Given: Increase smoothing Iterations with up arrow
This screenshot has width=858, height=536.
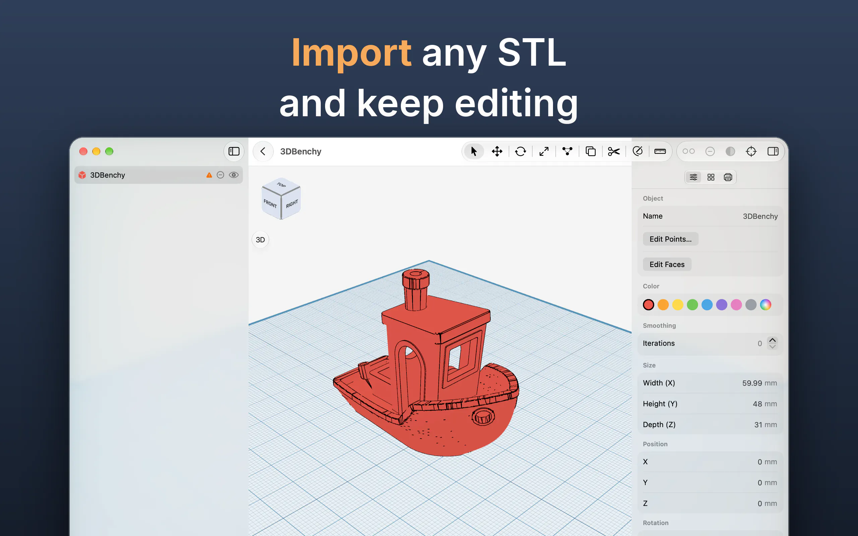Looking at the screenshot, I should coord(772,340).
